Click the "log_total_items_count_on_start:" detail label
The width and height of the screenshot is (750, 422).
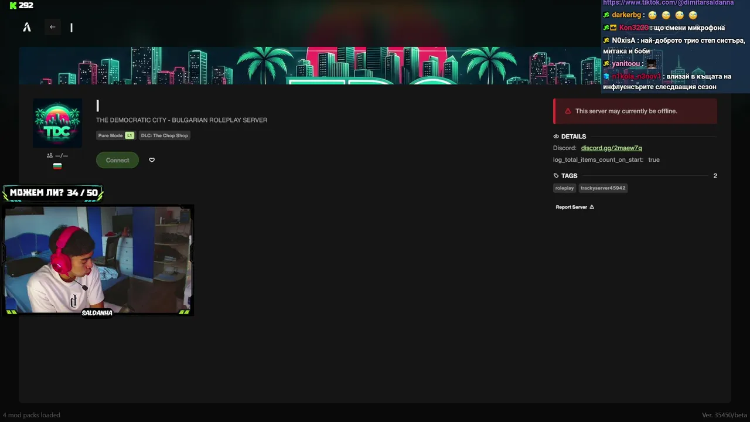(x=598, y=160)
